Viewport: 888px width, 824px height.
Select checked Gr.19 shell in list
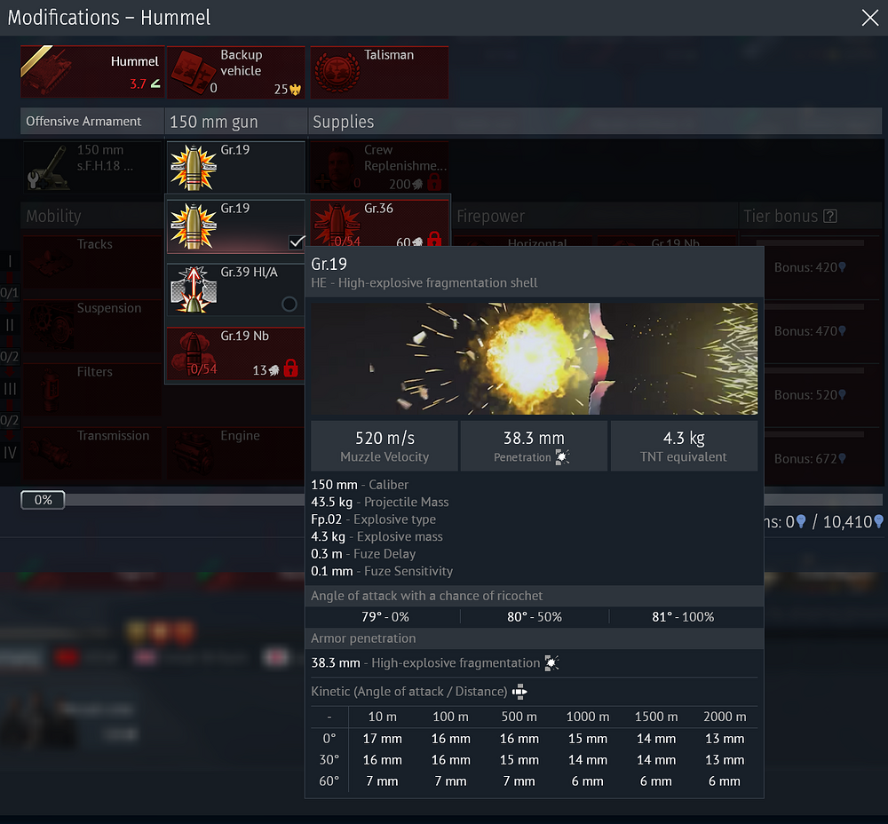pos(236,226)
